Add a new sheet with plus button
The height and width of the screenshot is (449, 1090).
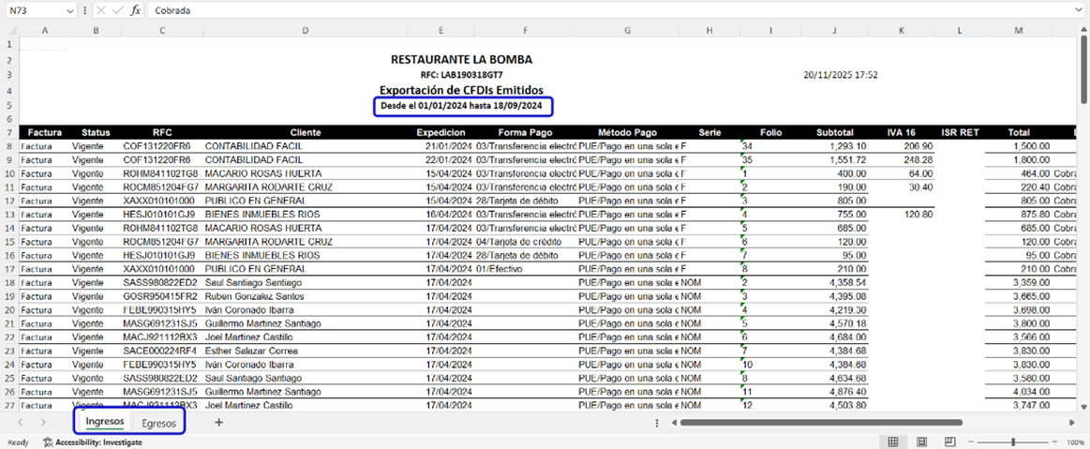(219, 422)
